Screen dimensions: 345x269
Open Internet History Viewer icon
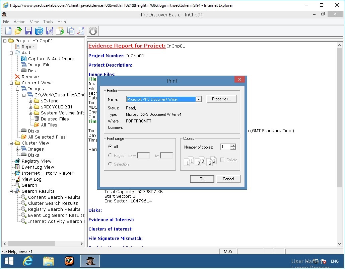17,173
